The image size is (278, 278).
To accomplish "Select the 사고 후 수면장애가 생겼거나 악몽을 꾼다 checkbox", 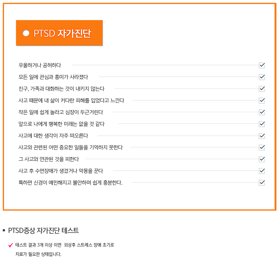I will (x=262, y=171).
